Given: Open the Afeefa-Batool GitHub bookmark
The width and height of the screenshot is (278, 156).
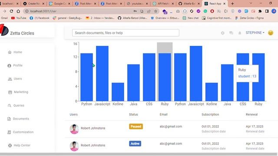Looking at the screenshot, I should (x=132, y=18).
